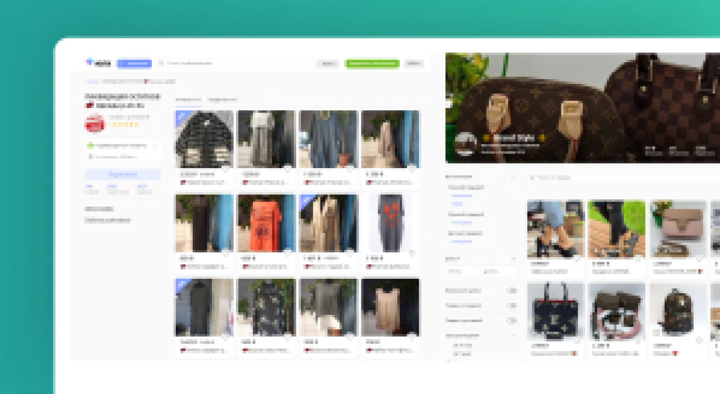Select the active listings tab

coord(188,99)
